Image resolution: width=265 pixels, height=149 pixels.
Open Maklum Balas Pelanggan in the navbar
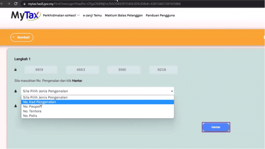point(124,15)
